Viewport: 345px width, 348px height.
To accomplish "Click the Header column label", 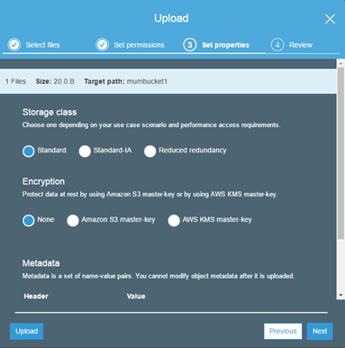I will point(36,297).
